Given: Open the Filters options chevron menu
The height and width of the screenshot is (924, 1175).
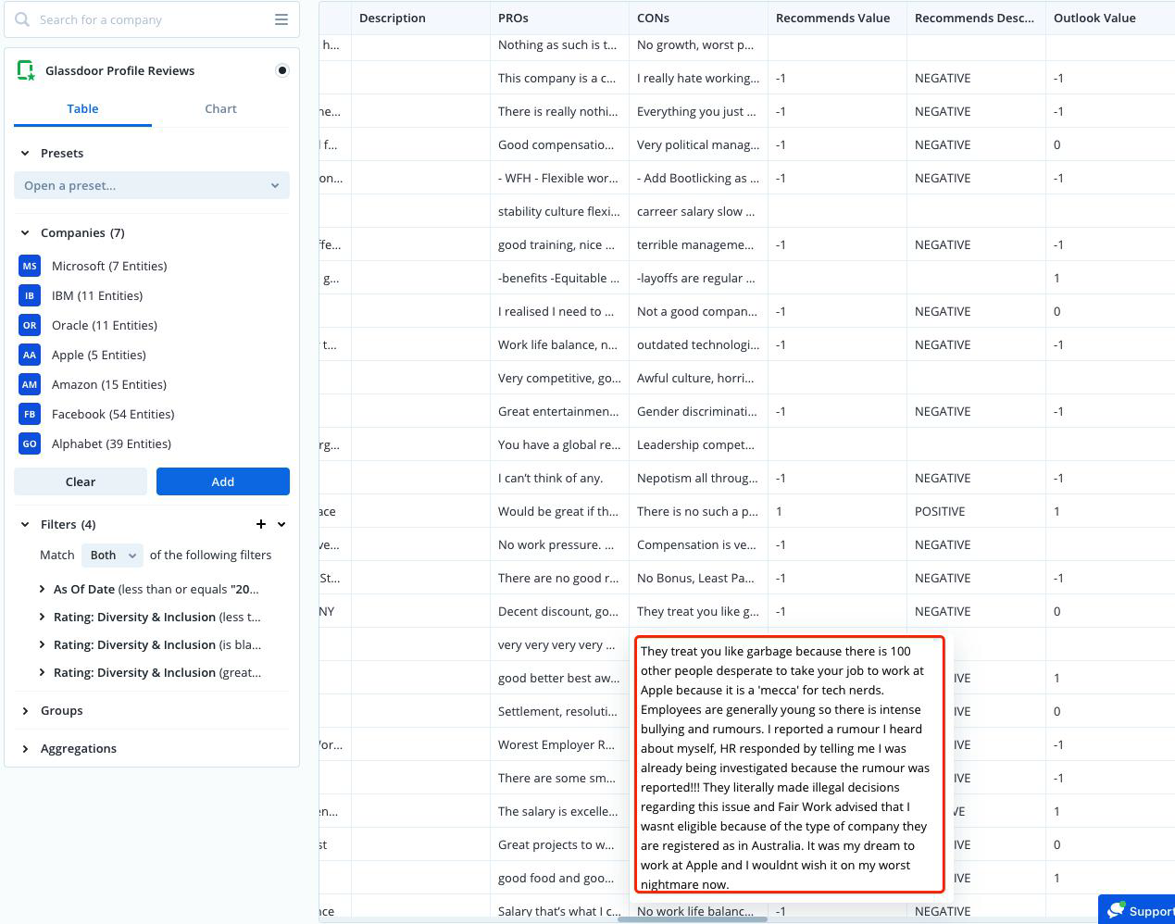Looking at the screenshot, I should coord(281,524).
